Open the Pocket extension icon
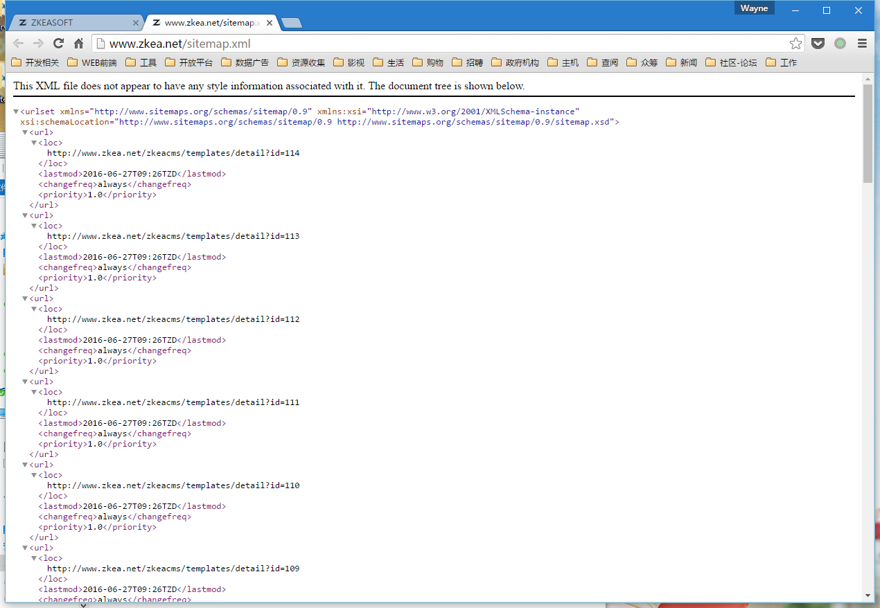Viewport: 880px width, 608px height. (x=818, y=43)
